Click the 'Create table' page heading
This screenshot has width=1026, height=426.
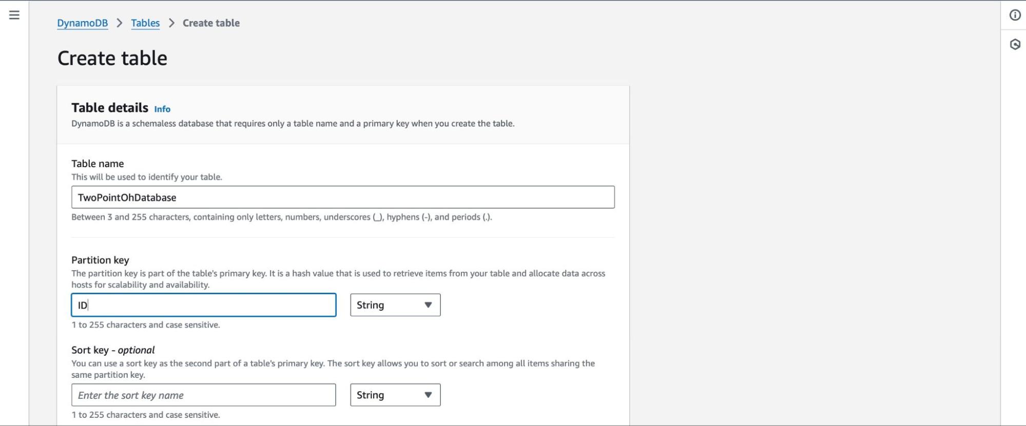point(112,58)
